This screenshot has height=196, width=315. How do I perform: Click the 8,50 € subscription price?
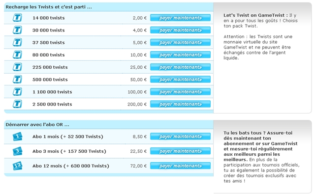140,137
